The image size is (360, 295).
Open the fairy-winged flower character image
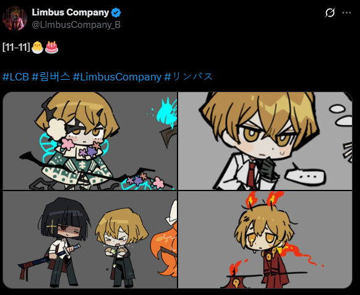click(90, 141)
